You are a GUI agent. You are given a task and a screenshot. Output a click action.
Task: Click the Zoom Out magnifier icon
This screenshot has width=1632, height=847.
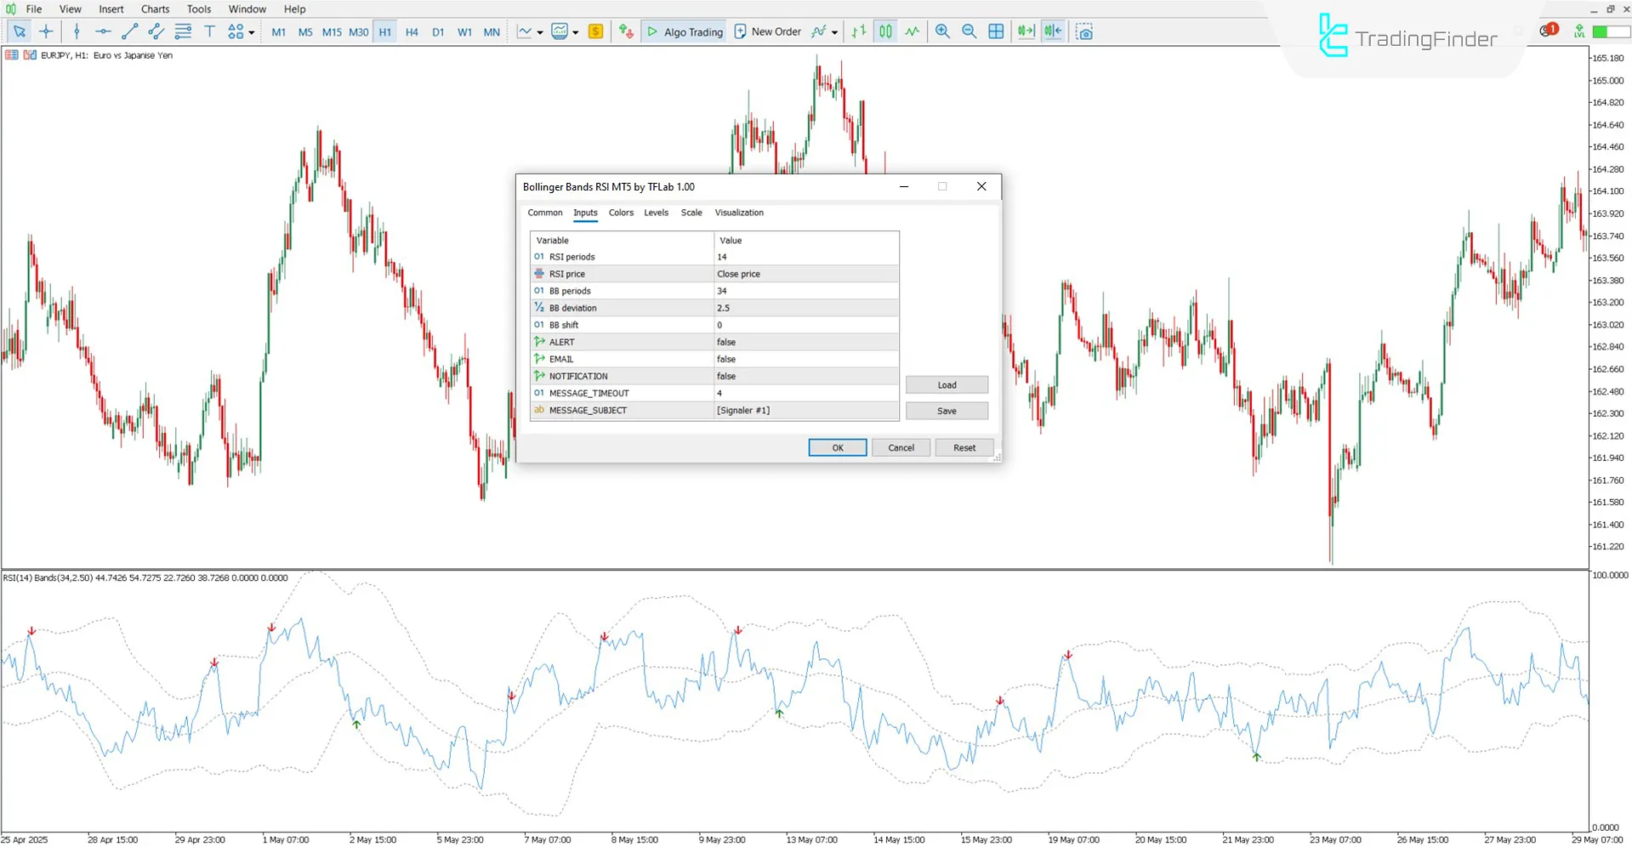[x=969, y=31]
